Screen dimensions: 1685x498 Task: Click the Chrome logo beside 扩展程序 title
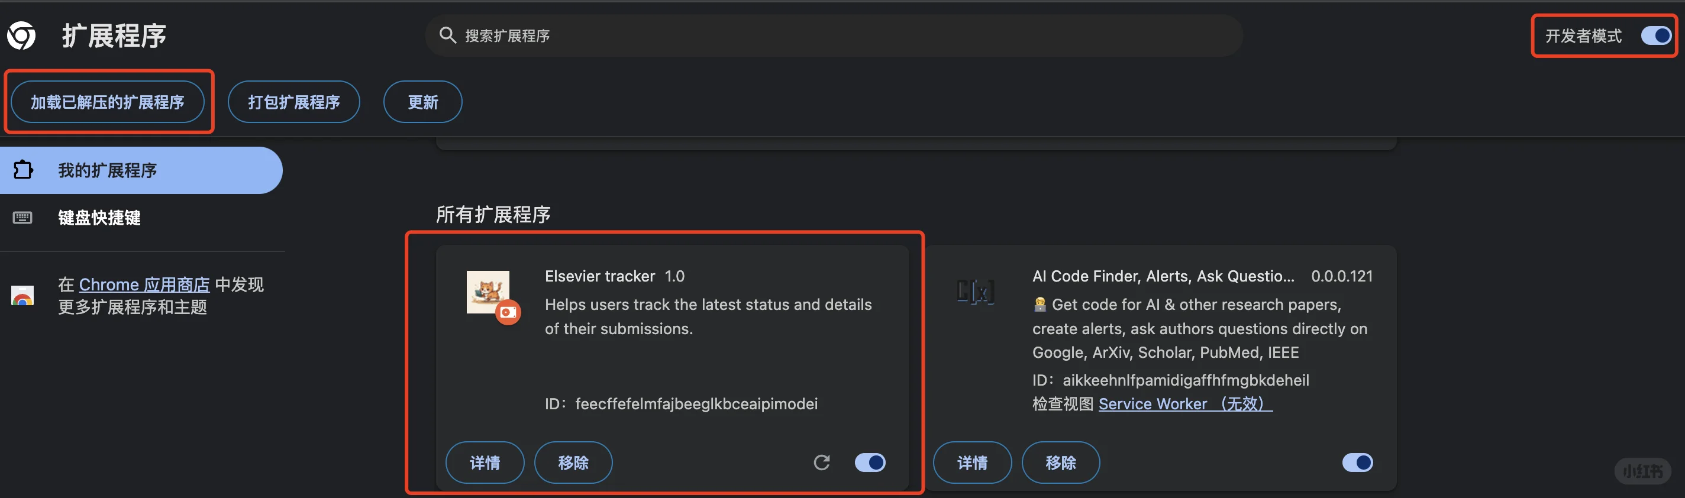[21, 35]
